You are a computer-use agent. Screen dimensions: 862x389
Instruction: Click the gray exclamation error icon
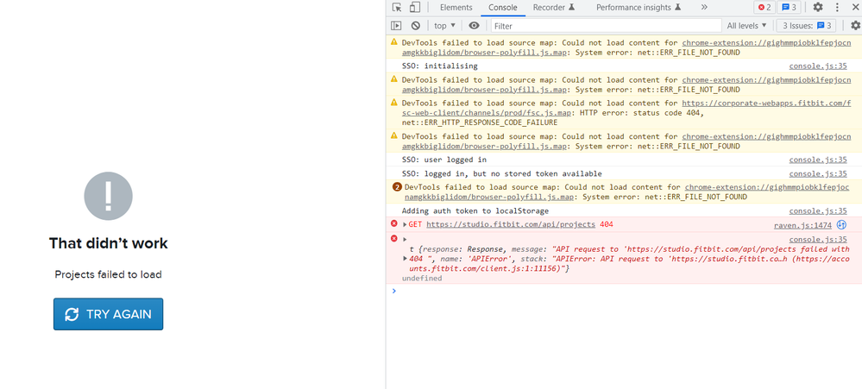pyautogui.click(x=109, y=196)
